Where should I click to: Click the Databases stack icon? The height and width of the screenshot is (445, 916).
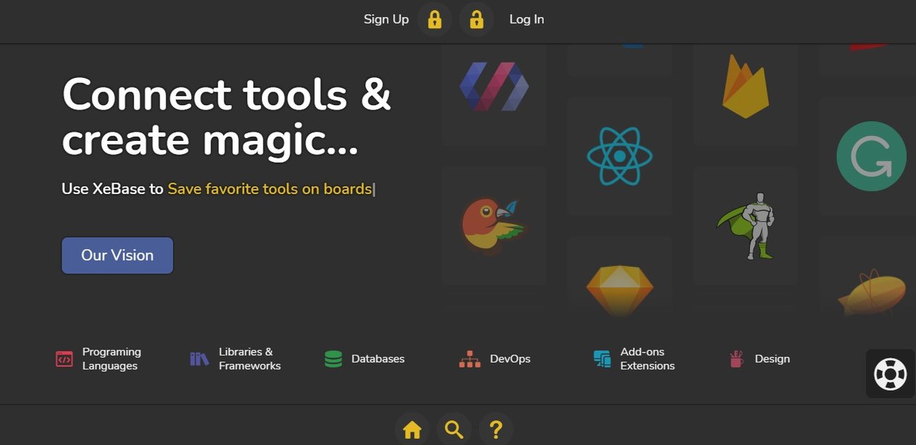pyautogui.click(x=333, y=359)
